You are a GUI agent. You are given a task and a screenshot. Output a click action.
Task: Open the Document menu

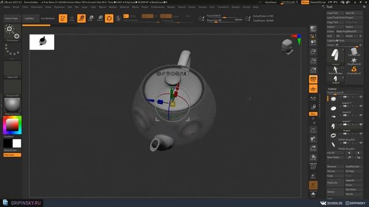[37, 7]
